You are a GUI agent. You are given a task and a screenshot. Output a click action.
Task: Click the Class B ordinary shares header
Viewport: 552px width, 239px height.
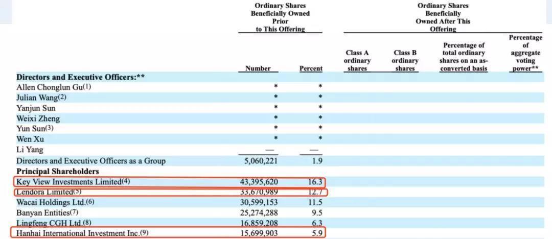[x=405, y=60]
